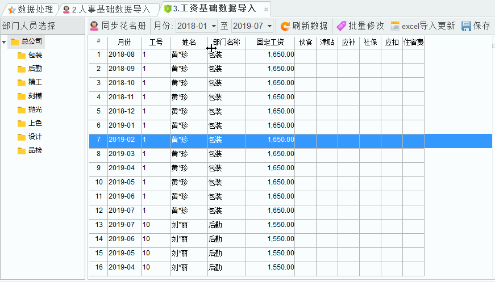Collapse the 总公司 tree node
This screenshot has height=282, width=495.
click(x=5, y=41)
